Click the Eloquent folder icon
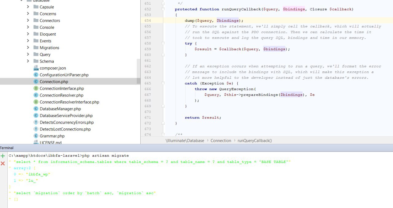Image resolution: width=393 pixels, height=208 pixels. click(x=36, y=34)
